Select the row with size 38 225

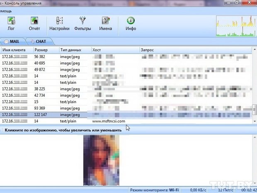tap(126, 89)
